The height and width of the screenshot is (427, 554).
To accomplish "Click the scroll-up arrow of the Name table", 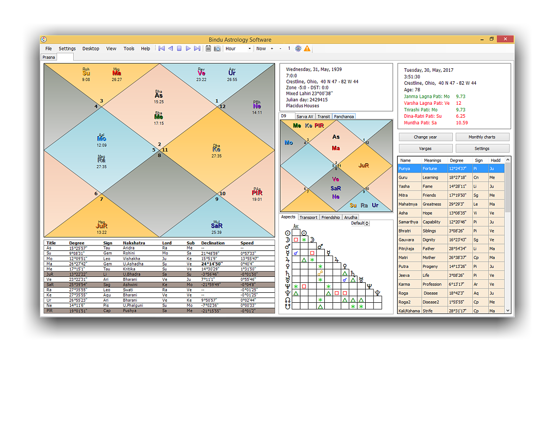I will pos(508,160).
